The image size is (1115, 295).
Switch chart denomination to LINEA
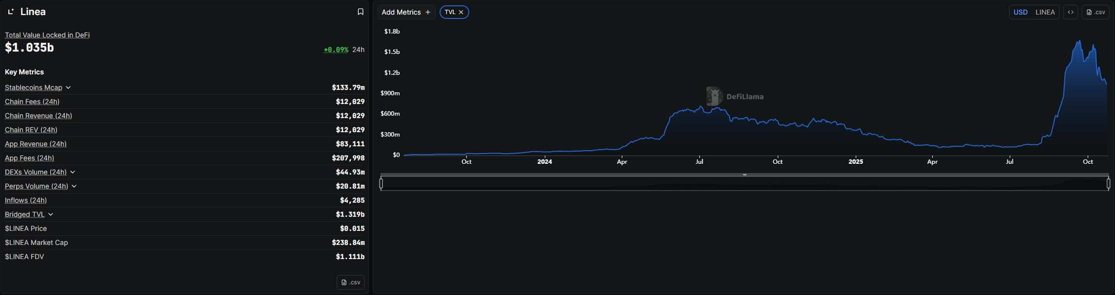pyautogui.click(x=1045, y=12)
